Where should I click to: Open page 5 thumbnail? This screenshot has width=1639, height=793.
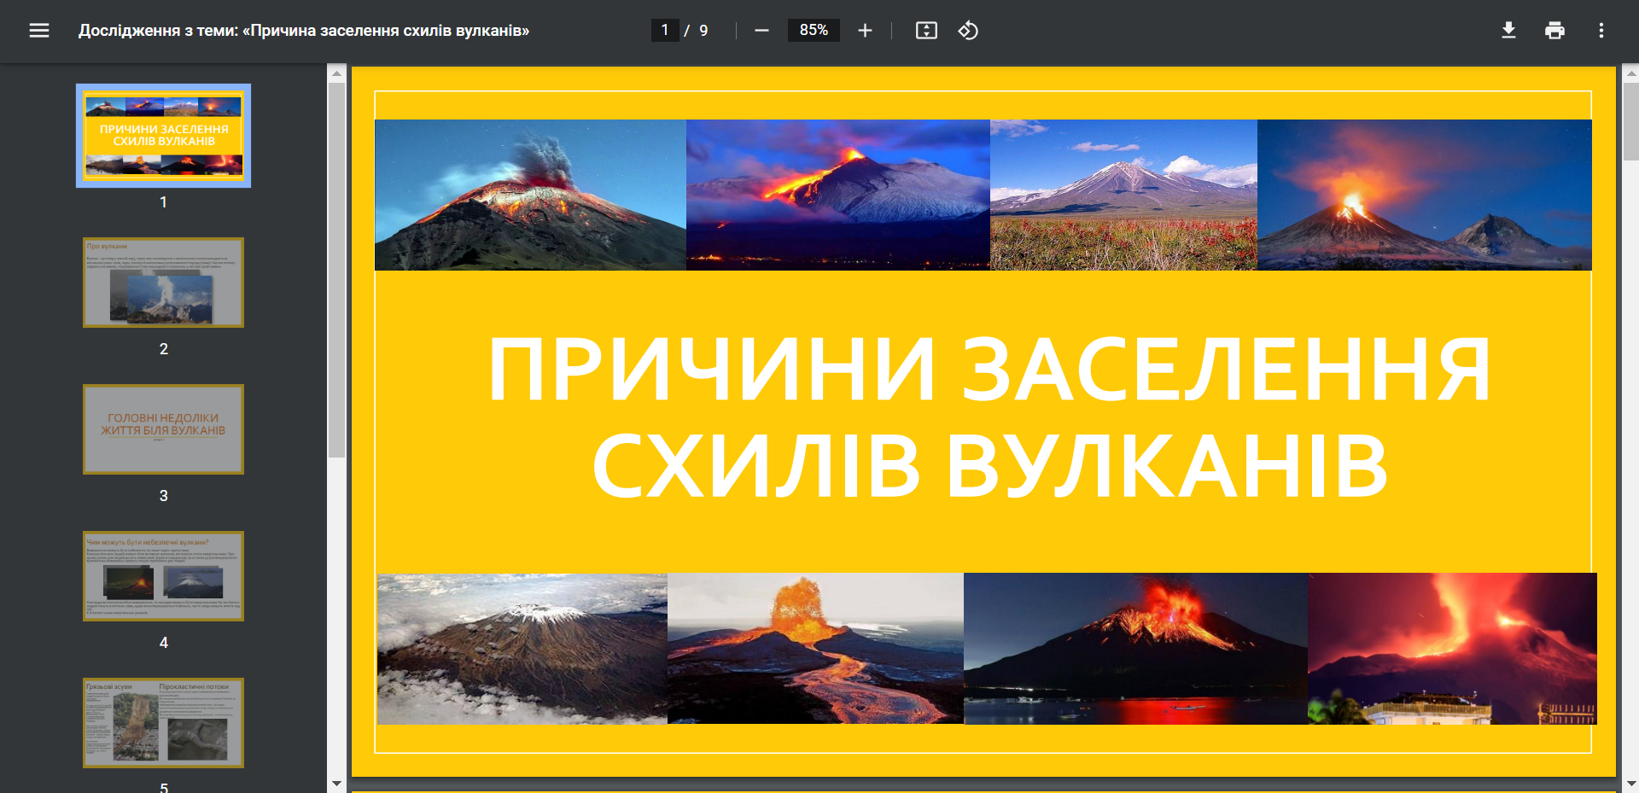click(x=163, y=723)
